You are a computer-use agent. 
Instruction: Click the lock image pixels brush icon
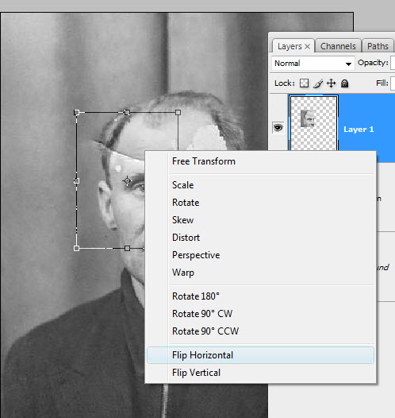[x=318, y=83]
